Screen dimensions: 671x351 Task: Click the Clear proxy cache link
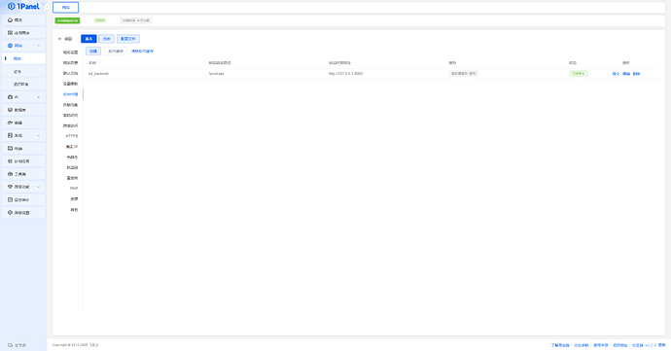pos(143,52)
